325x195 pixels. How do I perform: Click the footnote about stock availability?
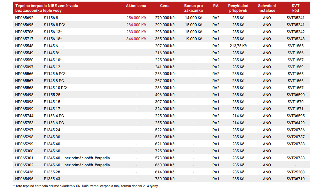[x=88, y=186]
